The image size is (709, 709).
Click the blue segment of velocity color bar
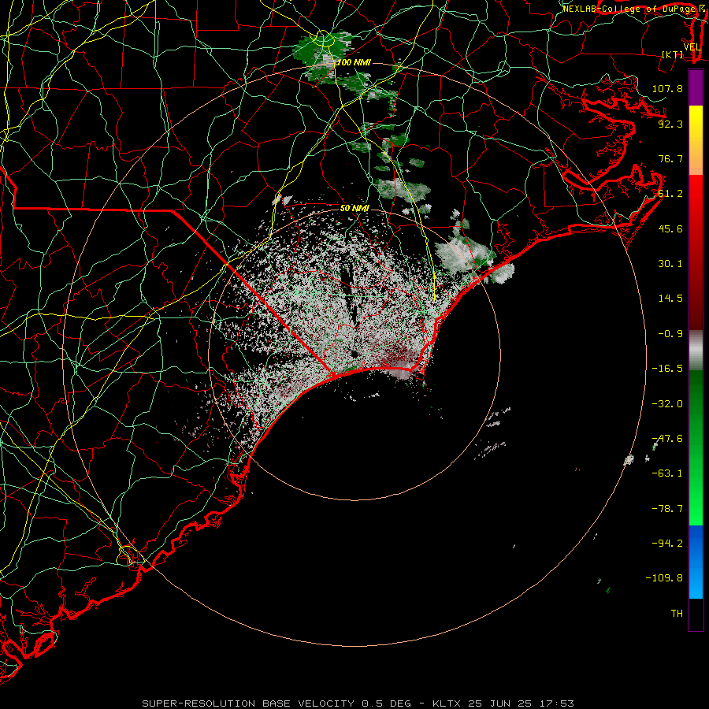click(696, 562)
